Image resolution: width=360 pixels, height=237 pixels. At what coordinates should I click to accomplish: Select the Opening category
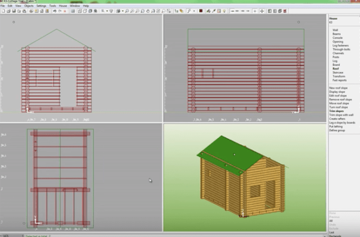point(338,42)
